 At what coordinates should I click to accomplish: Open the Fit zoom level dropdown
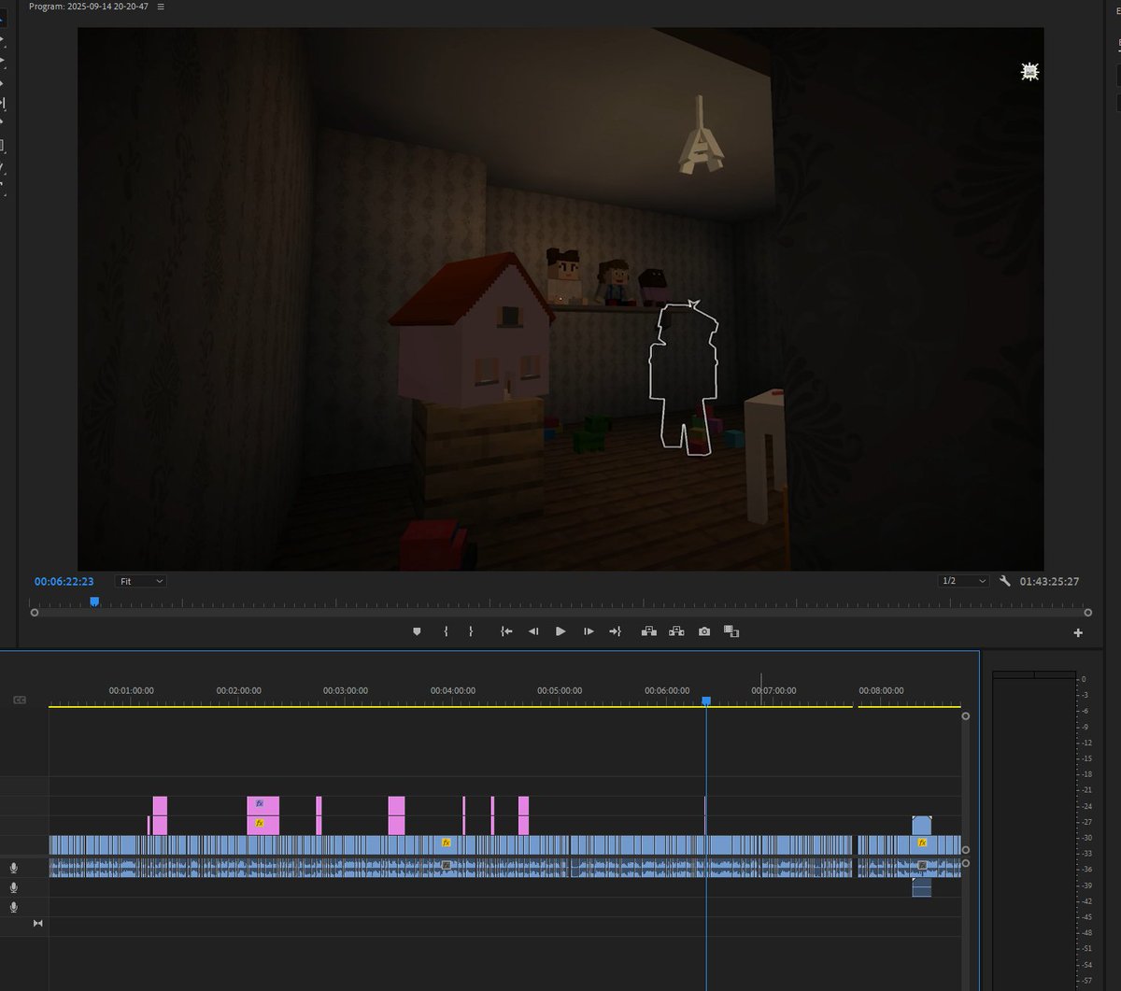tap(140, 581)
